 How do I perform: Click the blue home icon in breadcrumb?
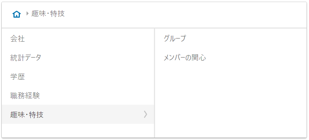coord(17,14)
